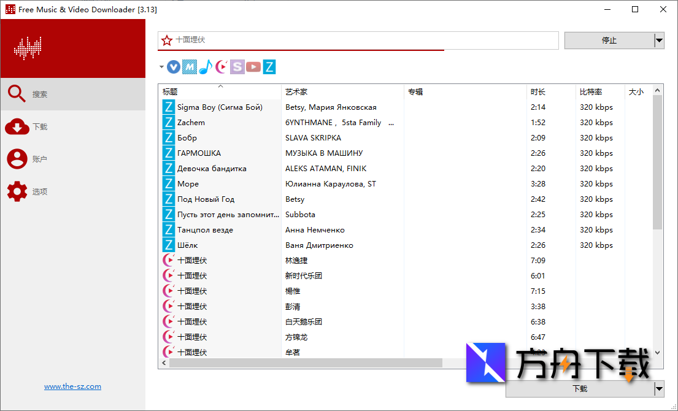This screenshot has width=678, height=411.
Task: Select the blue music-note source icon
Action: 207,67
